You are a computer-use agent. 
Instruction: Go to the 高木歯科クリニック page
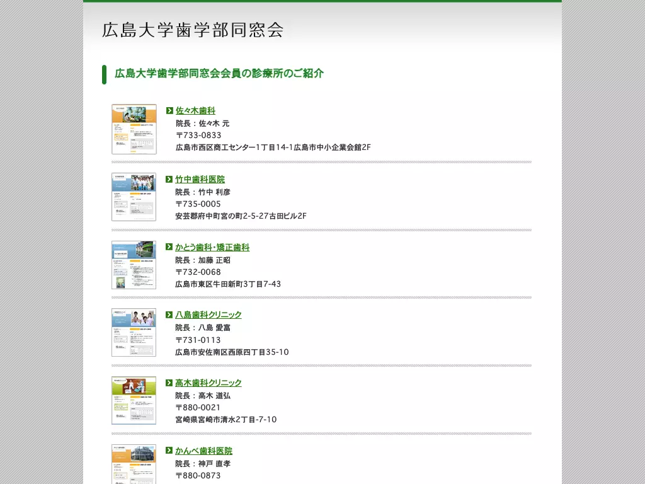[208, 383]
